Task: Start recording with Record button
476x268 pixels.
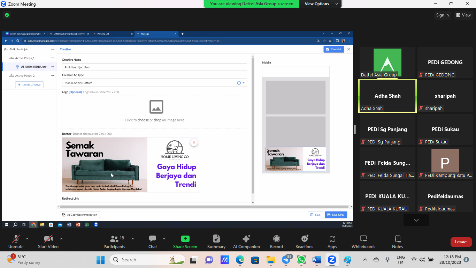Action: coord(276,241)
